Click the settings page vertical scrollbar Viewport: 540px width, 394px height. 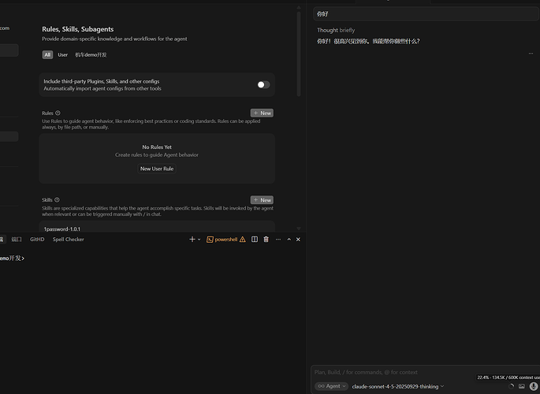299,54
